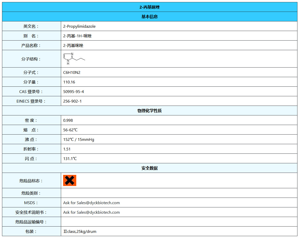303x252 pixels.
Task: Click the 包装 label cell
Action: (32, 231)
